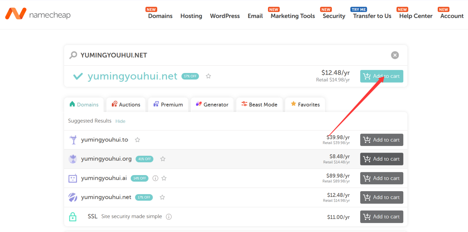The height and width of the screenshot is (232, 468).
Task: Click cocktail icon beside yumingyouhui.to
Action: 73,140
